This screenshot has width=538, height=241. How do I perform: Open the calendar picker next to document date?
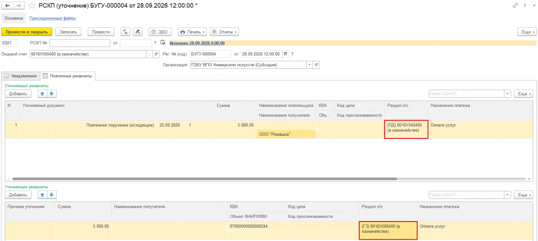pos(285,54)
